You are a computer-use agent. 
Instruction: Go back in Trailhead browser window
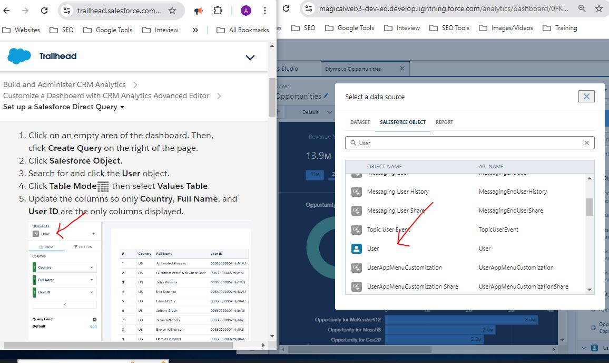point(7,11)
